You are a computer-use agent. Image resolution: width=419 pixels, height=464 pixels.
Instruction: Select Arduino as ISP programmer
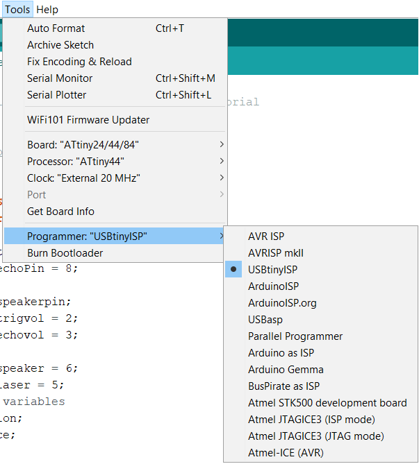click(281, 353)
